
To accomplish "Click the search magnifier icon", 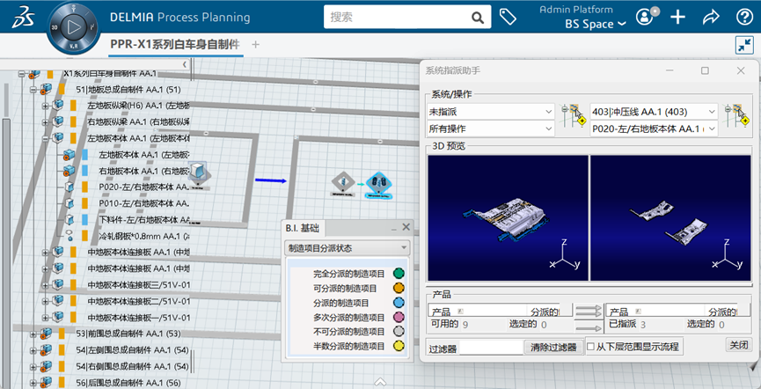I will point(478,18).
